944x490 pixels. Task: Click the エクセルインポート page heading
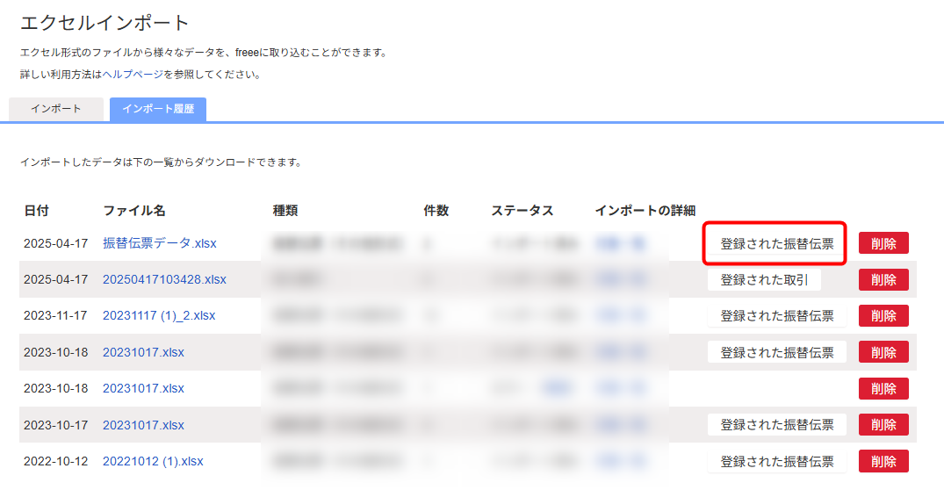[x=104, y=23]
